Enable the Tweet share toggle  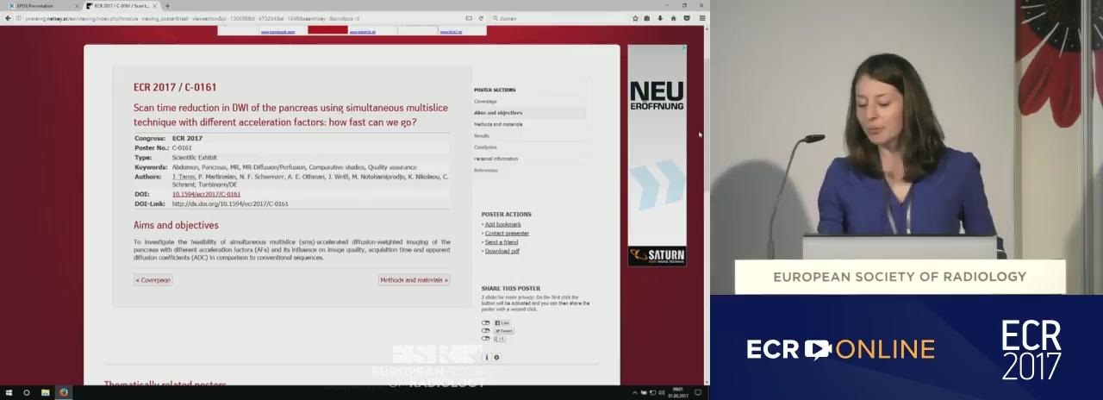coord(486,331)
